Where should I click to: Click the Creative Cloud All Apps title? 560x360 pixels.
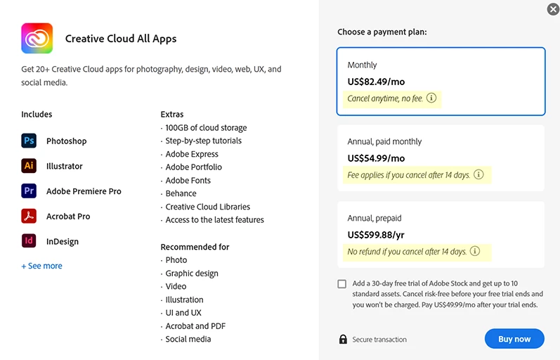[x=121, y=39]
